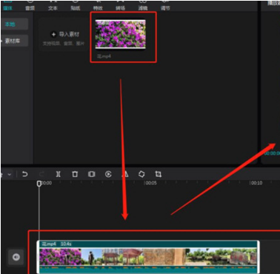Switch to the 音频 audio tab

[30, 5]
